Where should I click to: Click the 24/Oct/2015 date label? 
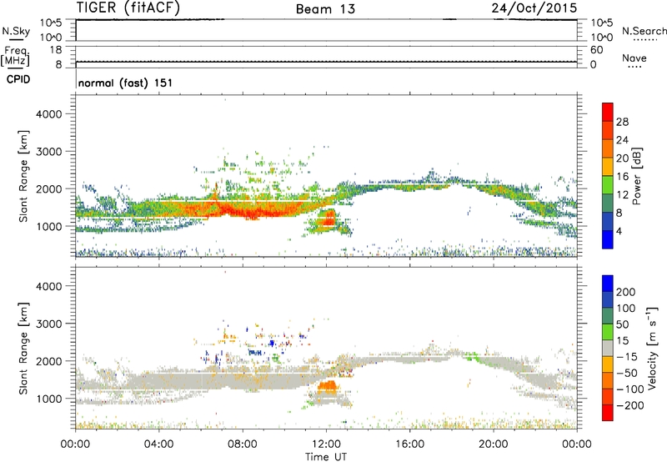click(534, 8)
